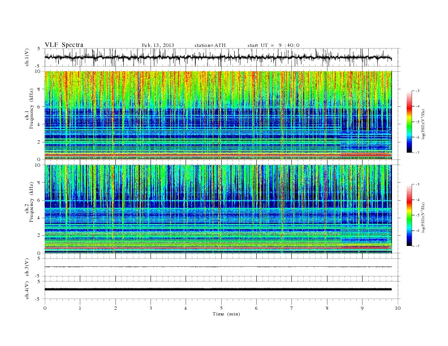Click the '6' tick on ch.1 frequency axis
Image resolution: width=448 pixels, height=346 pixels.
click(40, 107)
